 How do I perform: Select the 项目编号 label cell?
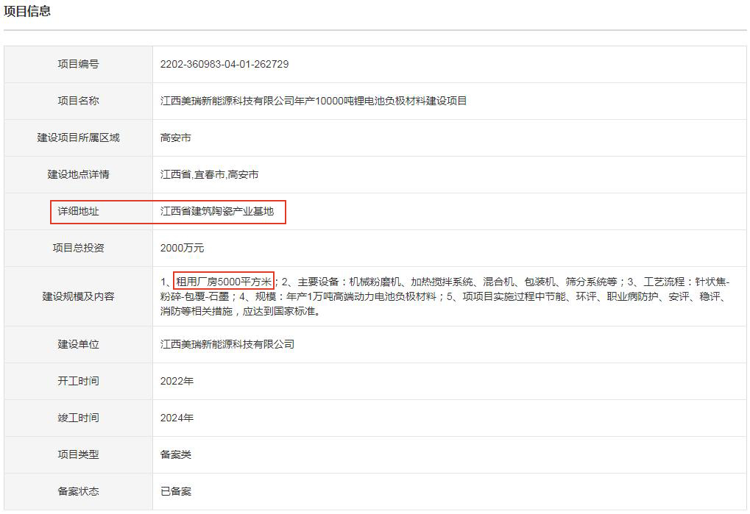tap(79, 64)
